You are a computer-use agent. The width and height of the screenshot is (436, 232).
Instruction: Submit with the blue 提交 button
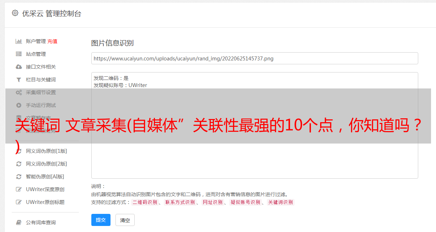101,220
